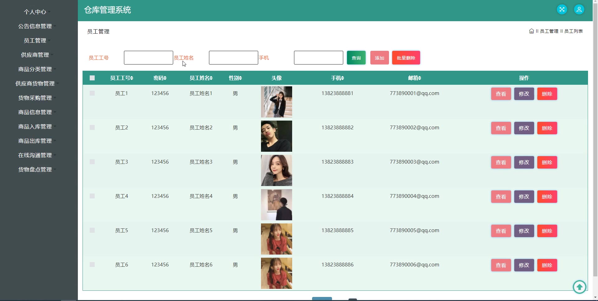
Task: Click the fullscreen toggle icon in header
Action: point(562,9)
